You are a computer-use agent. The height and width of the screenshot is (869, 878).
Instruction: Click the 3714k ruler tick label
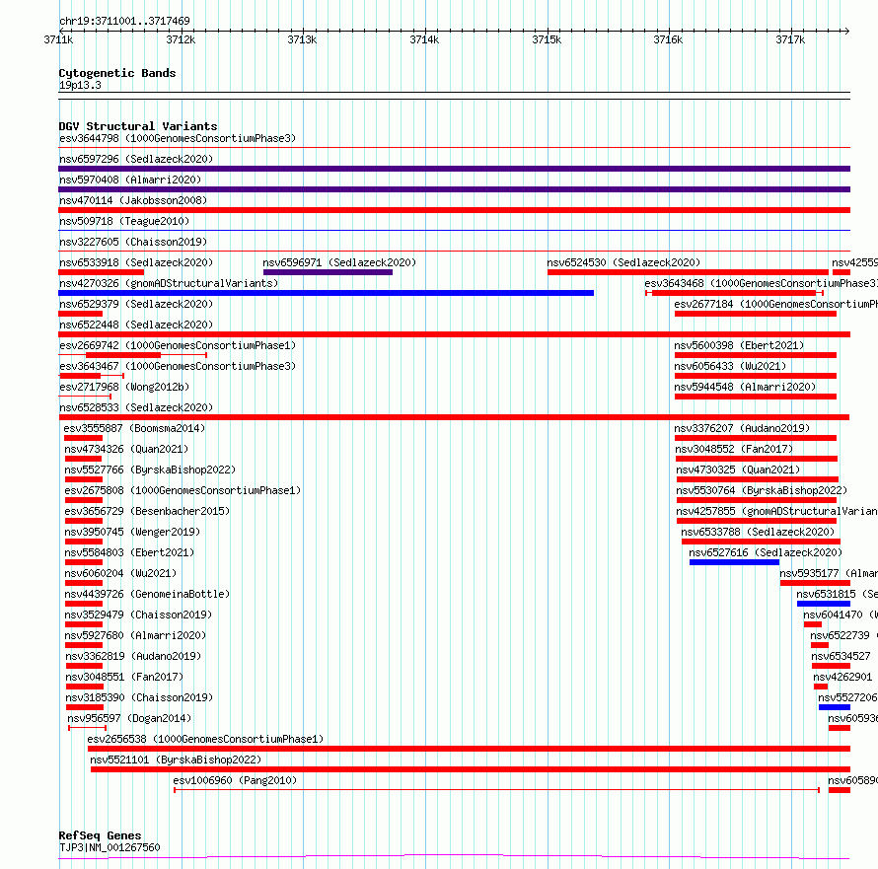tap(424, 39)
